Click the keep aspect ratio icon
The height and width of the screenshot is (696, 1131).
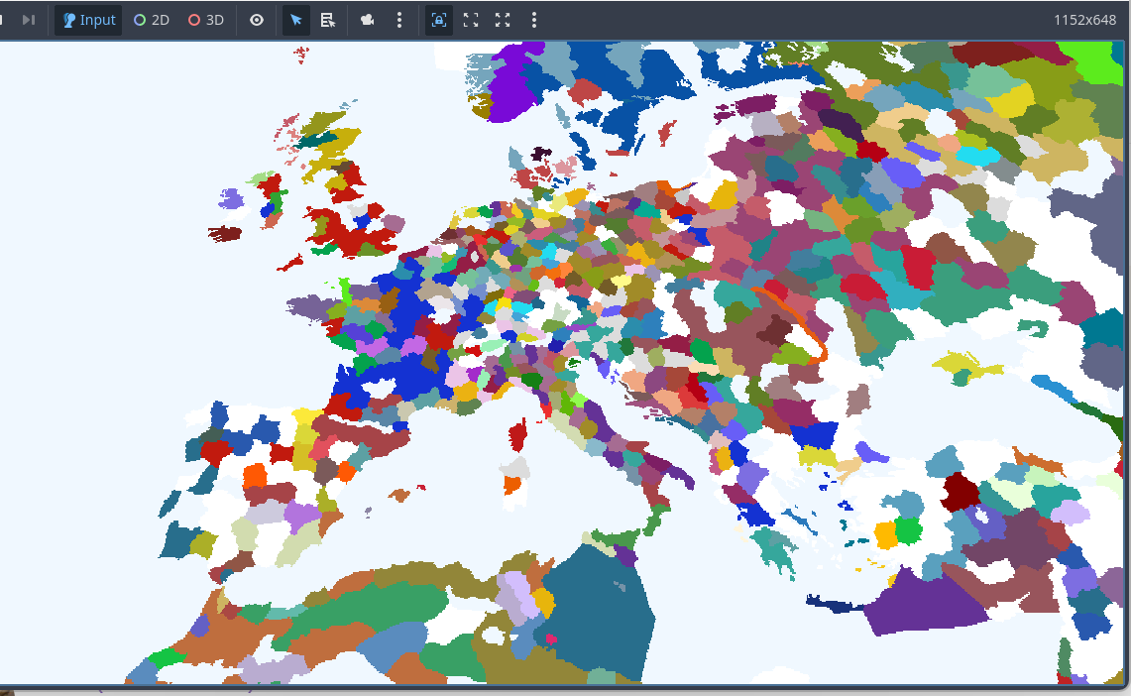point(471,20)
